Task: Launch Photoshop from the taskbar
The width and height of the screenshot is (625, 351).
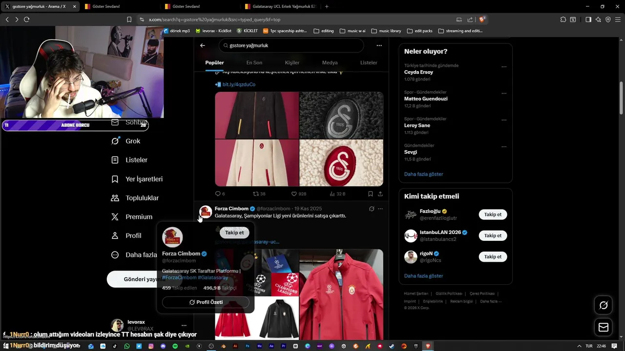Action: coord(248,346)
